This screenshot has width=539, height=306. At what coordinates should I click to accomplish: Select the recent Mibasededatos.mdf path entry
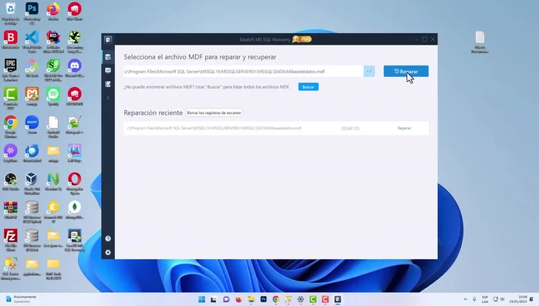tap(214, 128)
